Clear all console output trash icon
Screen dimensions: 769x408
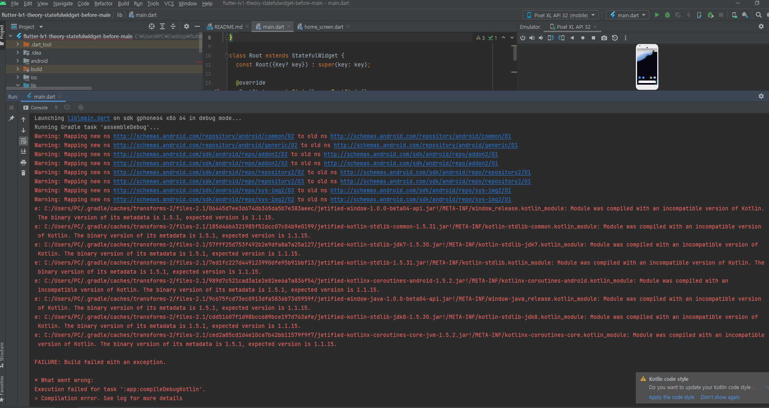23,173
